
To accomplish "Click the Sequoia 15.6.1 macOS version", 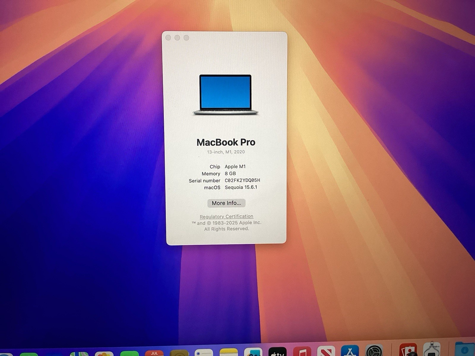I will click(x=241, y=187).
